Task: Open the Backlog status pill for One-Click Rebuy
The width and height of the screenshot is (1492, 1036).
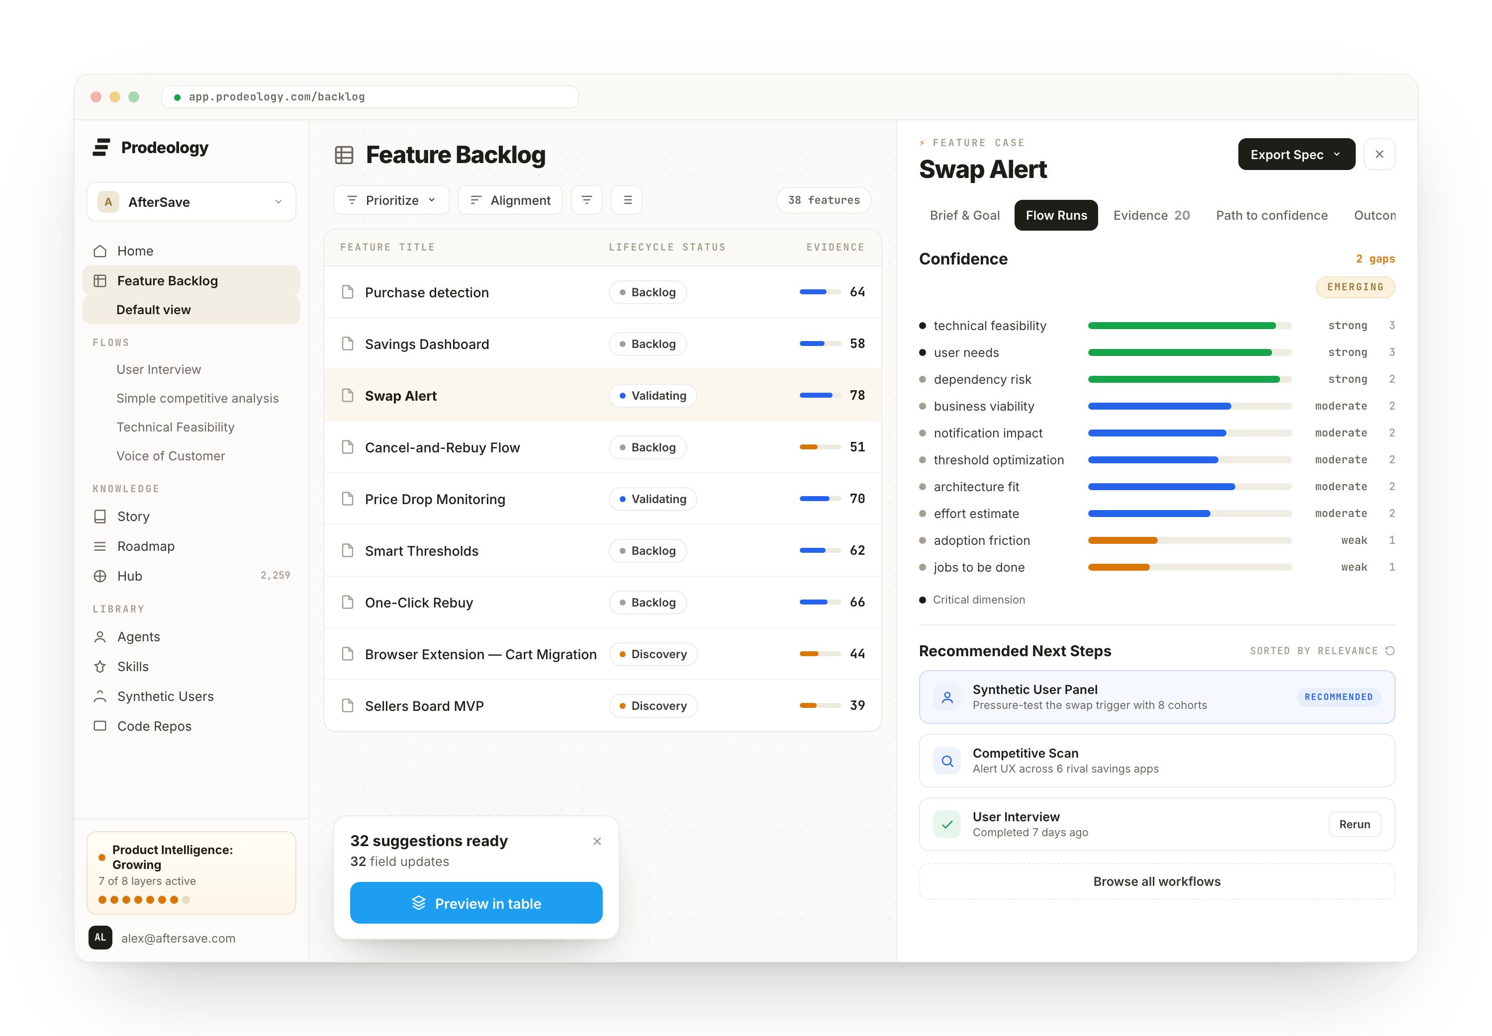Action: pyautogui.click(x=648, y=603)
